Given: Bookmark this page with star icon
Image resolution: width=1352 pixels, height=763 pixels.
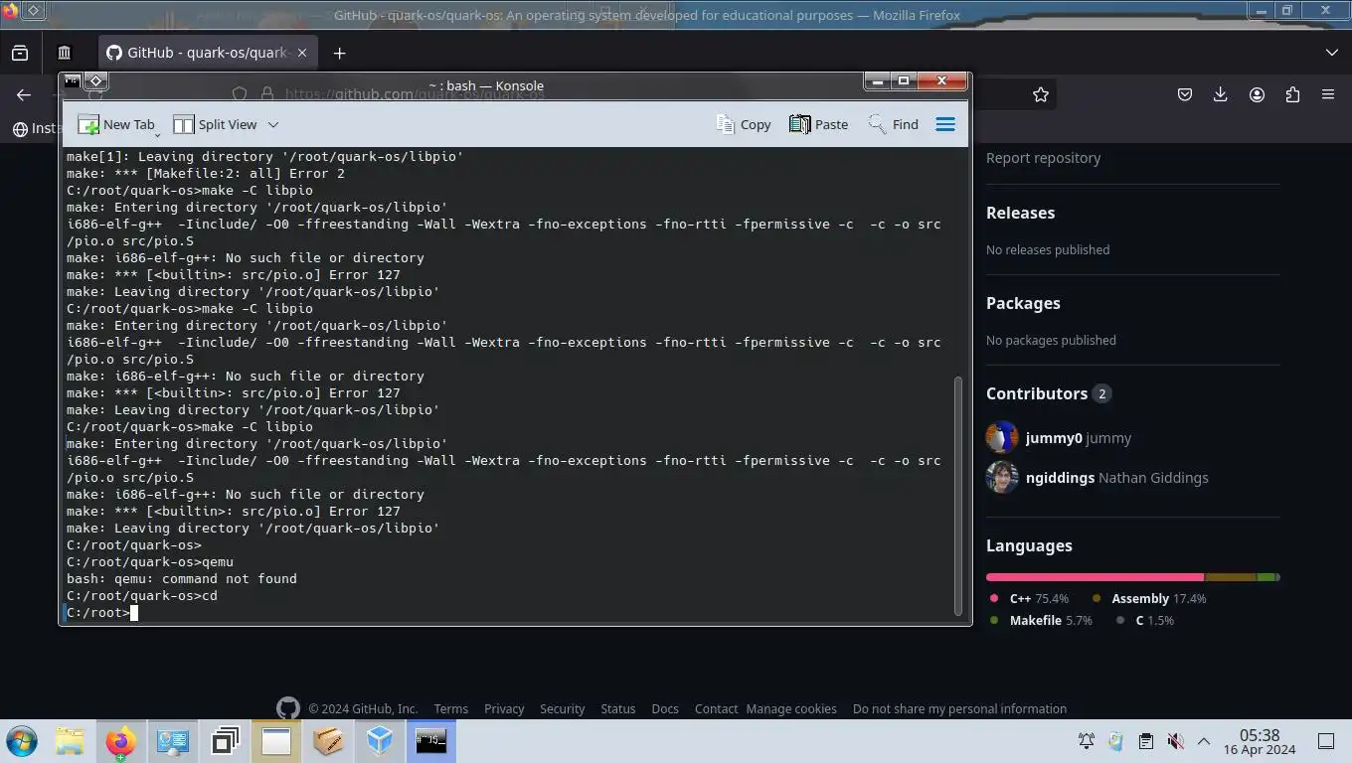Looking at the screenshot, I should coord(1041,94).
